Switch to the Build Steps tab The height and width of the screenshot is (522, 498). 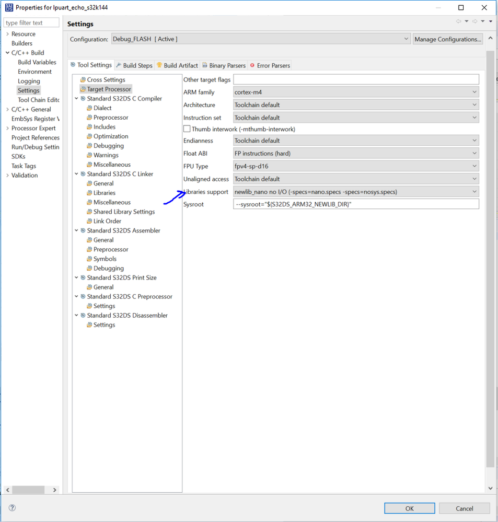134,65
